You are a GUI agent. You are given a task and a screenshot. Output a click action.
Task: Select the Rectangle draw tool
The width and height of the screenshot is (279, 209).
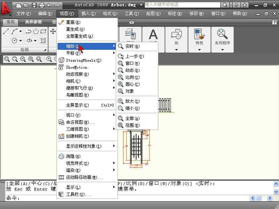43,31
